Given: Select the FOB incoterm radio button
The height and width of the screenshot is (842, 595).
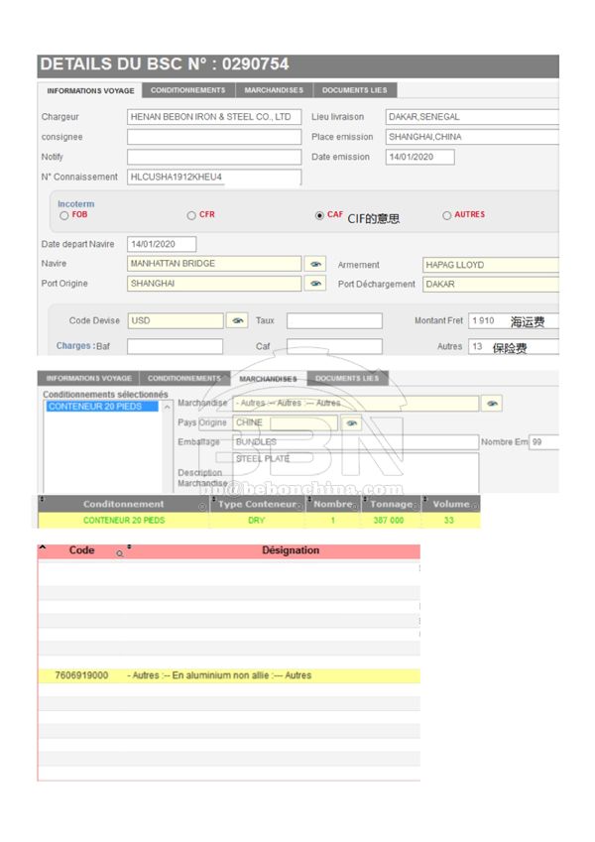Looking at the screenshot, I should tap(63, 215).
